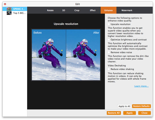
Task: Check Reduce video shaking
Action: [109, 69]
